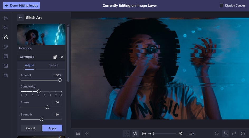Viewport: 249px width, 138px height.
Task: Click the duplicate icon in Corrupted header
Action: point(55,57)
